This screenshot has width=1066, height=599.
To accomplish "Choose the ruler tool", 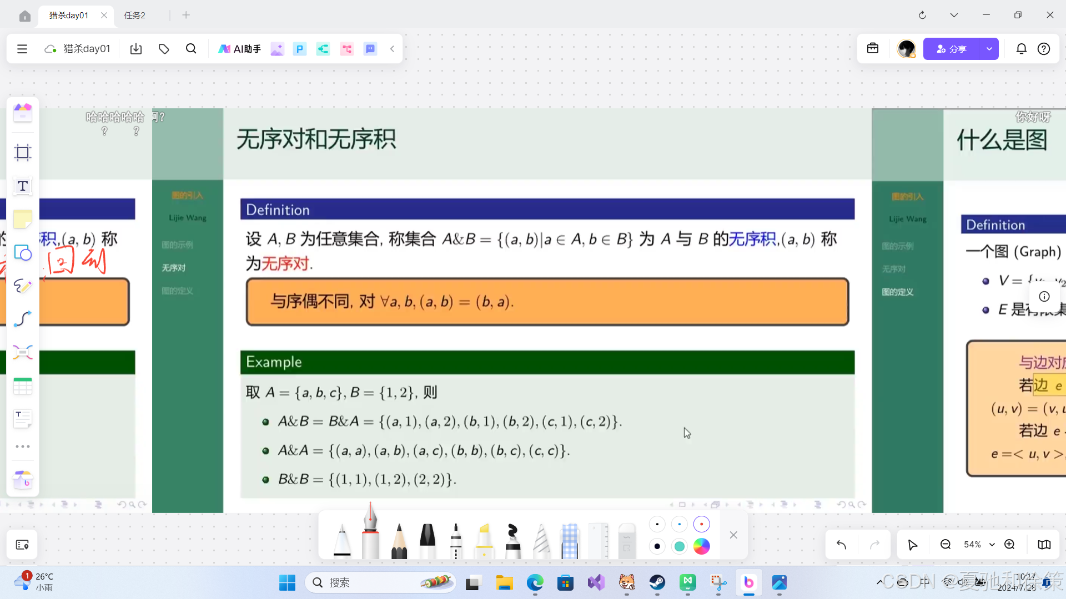I will point(598,541).
